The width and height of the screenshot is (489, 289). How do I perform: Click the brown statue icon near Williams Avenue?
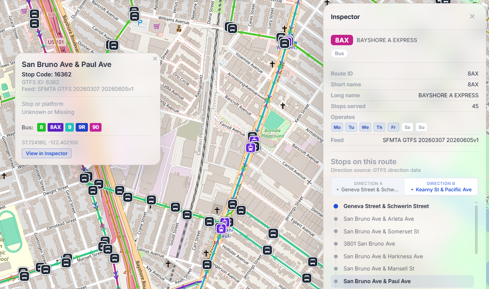pos(179,29)
